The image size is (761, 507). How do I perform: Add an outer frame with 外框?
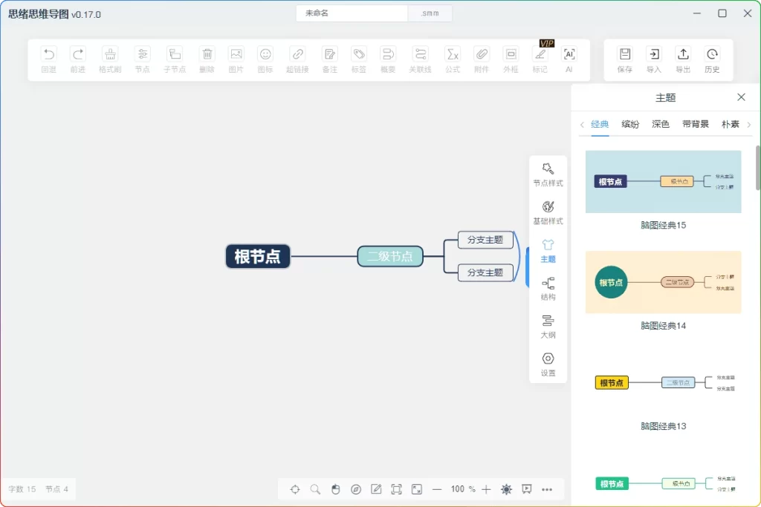[x=511, y=59]
